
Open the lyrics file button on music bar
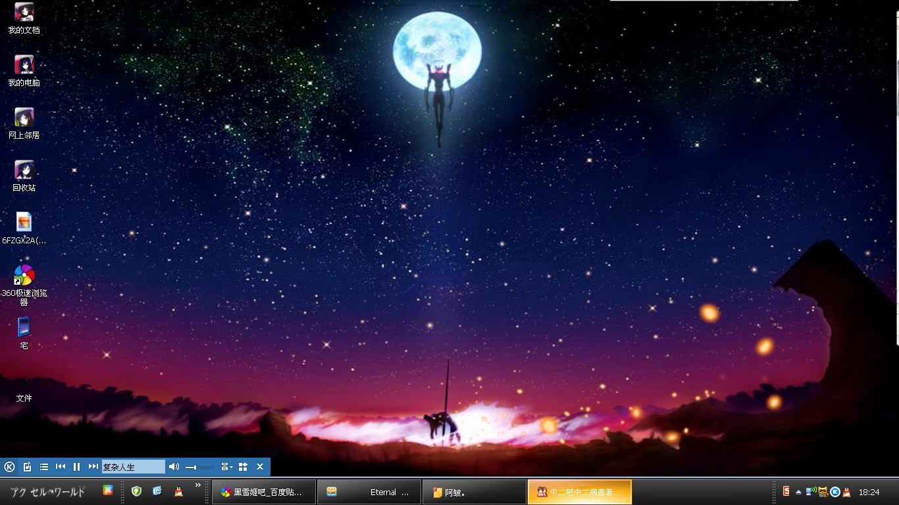click(x=27, y=467)
